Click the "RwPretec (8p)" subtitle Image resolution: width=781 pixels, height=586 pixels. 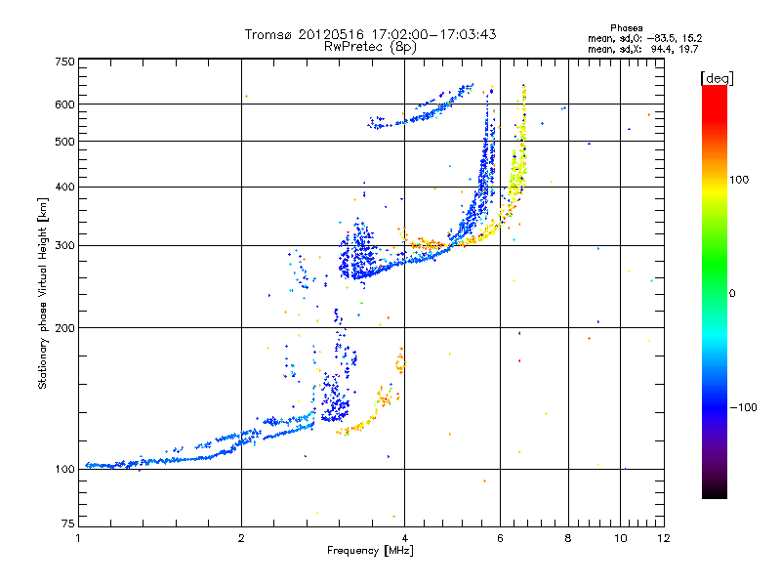pyautogui.click(x=370, y=47)
